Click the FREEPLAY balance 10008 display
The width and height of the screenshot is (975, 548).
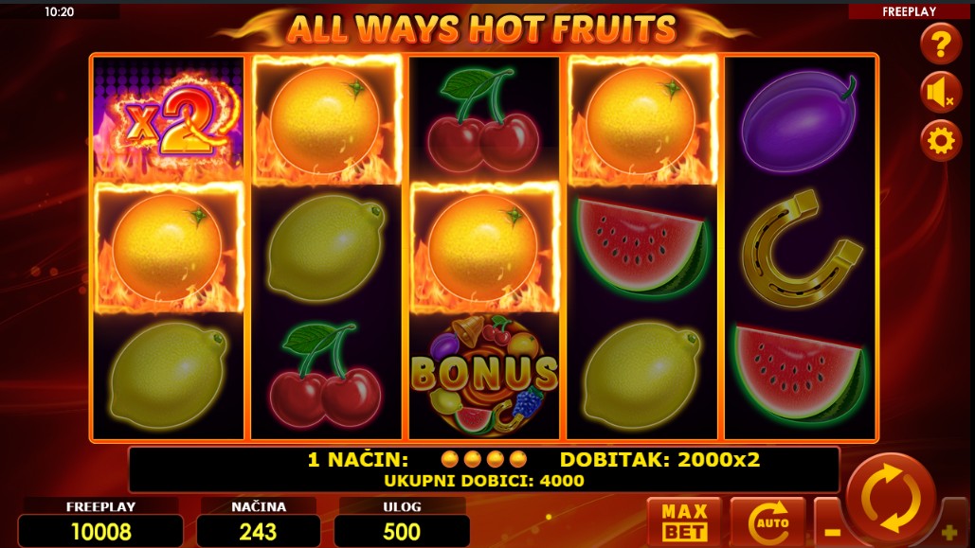click(x=100, y=531)
